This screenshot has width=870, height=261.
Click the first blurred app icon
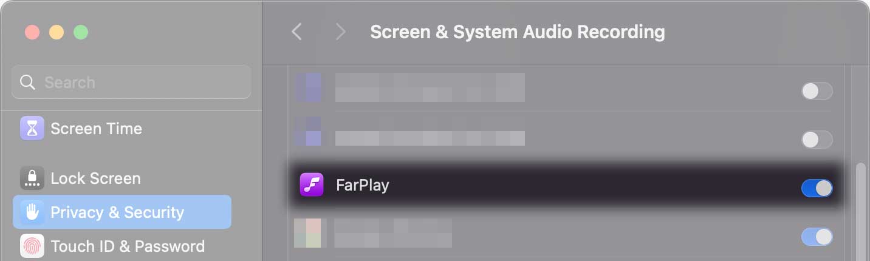coord(309,87)
